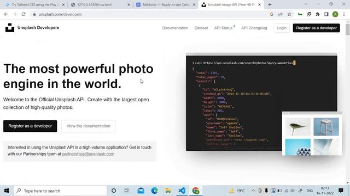Click the Chrome icon on taskbar
Screen dimensions: 350x196
196,191
